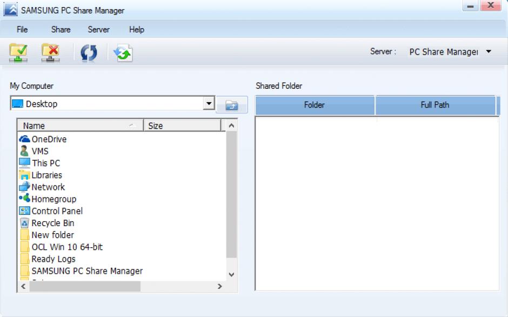This screenshot has height=317, width=508.
Task: Select the "Recycle Bin" entry text
Action: point(53,223)
